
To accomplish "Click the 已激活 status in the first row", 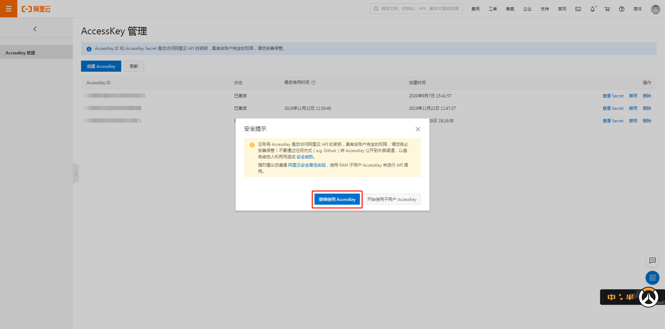I will tap(240, 96).
